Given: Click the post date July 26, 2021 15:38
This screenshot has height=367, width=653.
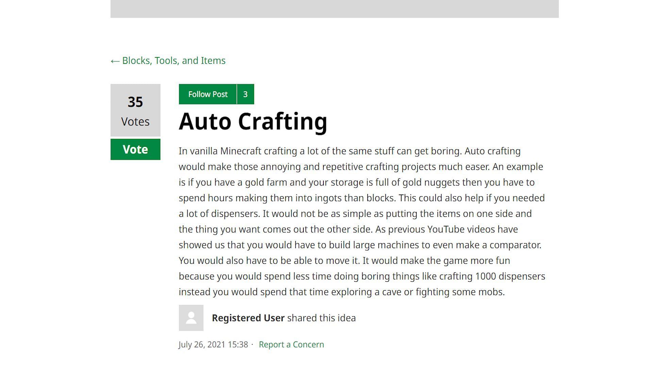Looking at the screenshot, I should click(213, 344).
